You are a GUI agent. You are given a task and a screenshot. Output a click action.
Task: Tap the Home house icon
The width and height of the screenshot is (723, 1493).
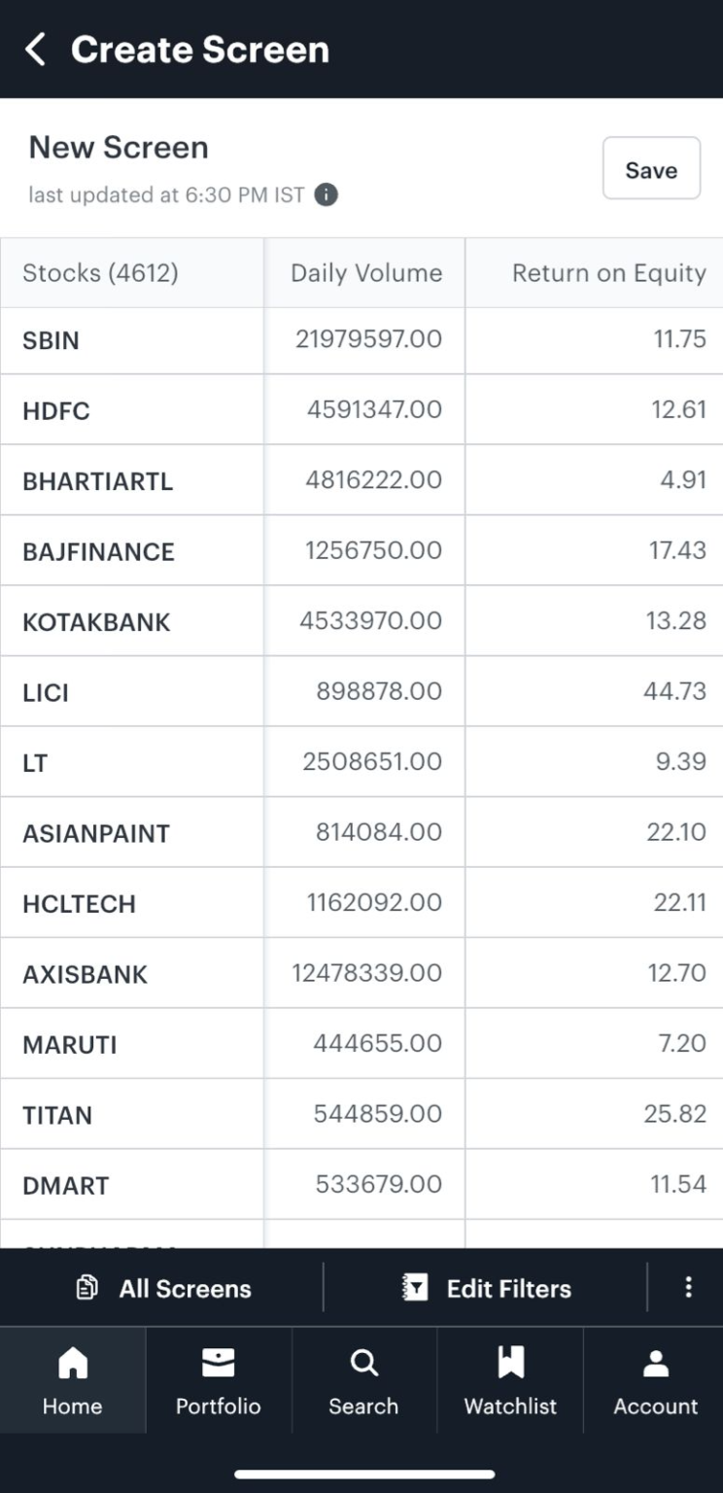[x=73, y=1363]
